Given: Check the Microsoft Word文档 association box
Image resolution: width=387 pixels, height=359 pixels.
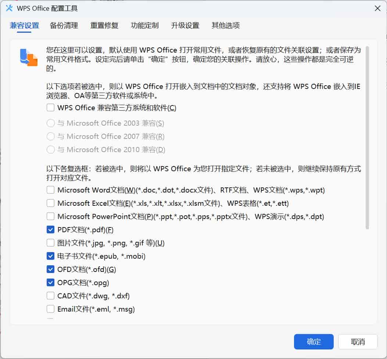Looking at the screenshot, I should [x=51, y=190].
